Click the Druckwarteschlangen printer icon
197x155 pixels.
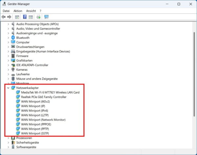tap(13, 47)
